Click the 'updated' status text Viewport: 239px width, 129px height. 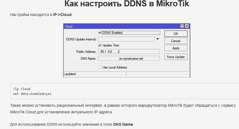(x=70, y=74)
